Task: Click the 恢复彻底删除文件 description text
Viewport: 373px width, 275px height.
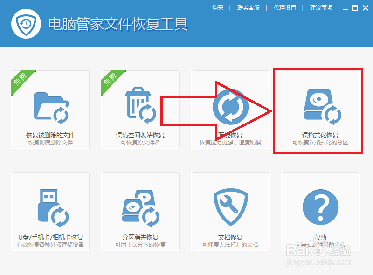Action: 50,143
